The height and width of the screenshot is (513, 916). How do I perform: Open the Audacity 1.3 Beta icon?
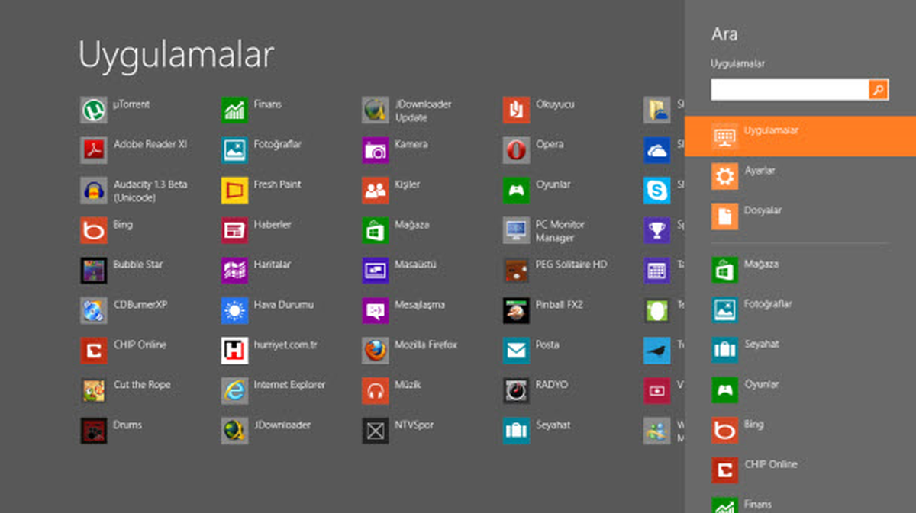click(x=94, y=191)
